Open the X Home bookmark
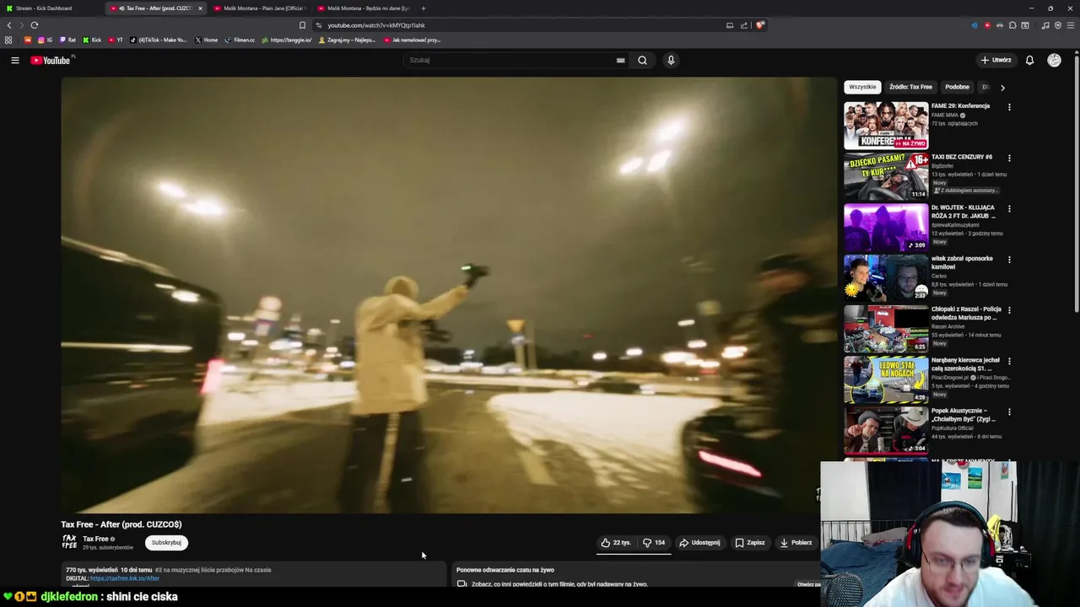 [x=207, y=40]
